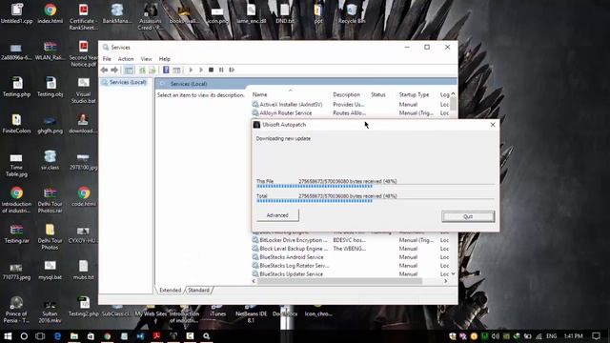Screen dimensions: 610x343
Task: Select the Testing.php desktop icon
Action: [16, 87]
